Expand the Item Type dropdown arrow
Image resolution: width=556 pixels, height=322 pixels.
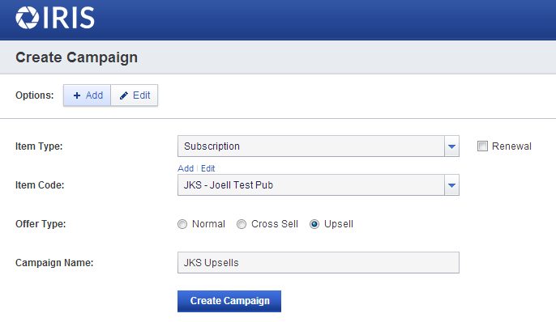click(x=451, y=146)
